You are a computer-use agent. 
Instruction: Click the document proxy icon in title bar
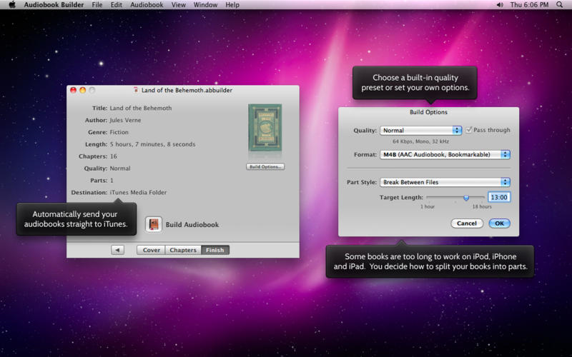click(136, 90)
